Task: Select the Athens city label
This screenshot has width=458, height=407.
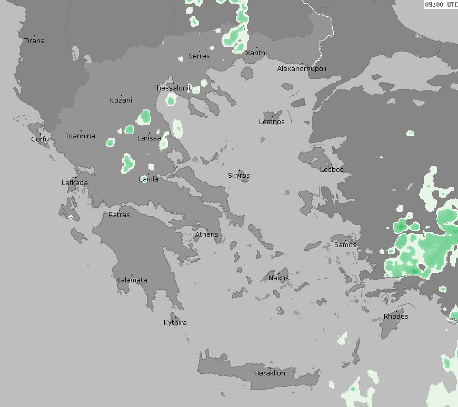Action: pyautogui.click(x=206, y=235)
